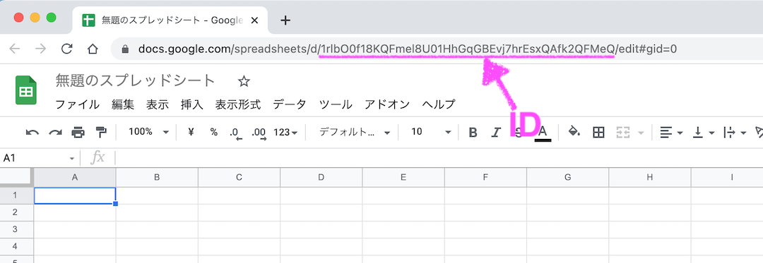Image resolution: width=763 pixels, height=263 pixels.
Task: Format as currency with yen icon
Action: (x=191, y=132)
